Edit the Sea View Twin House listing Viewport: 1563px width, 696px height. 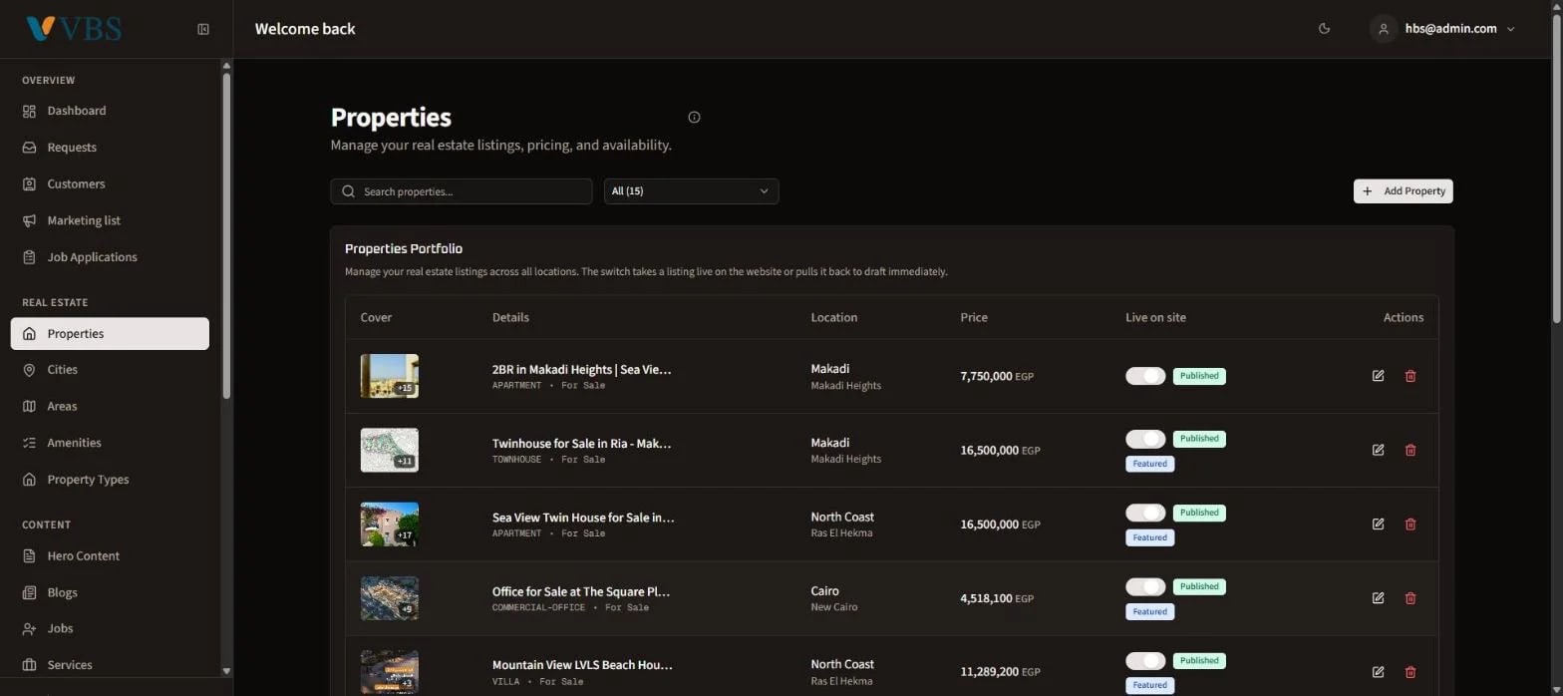point(1379,523)
